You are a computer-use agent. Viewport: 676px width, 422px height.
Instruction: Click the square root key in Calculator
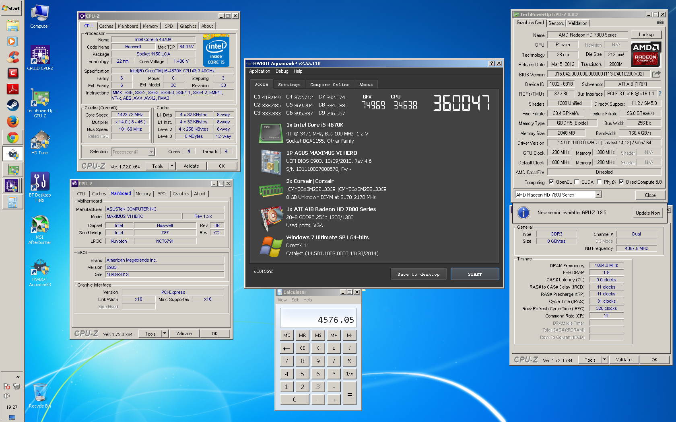pos(349,348)
